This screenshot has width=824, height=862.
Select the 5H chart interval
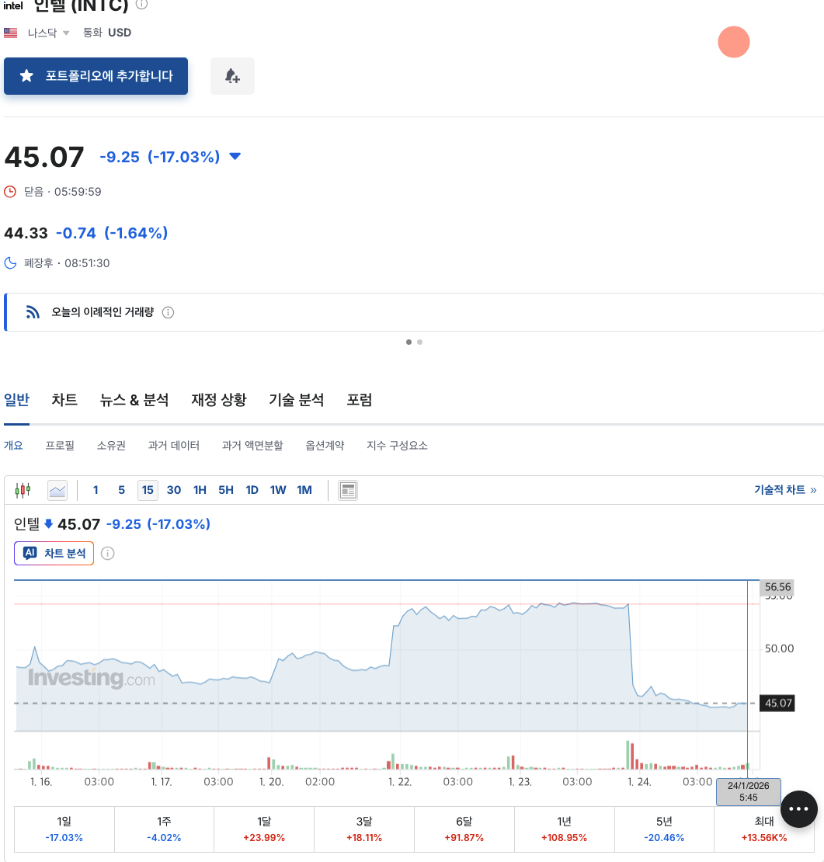coord(226,490)
